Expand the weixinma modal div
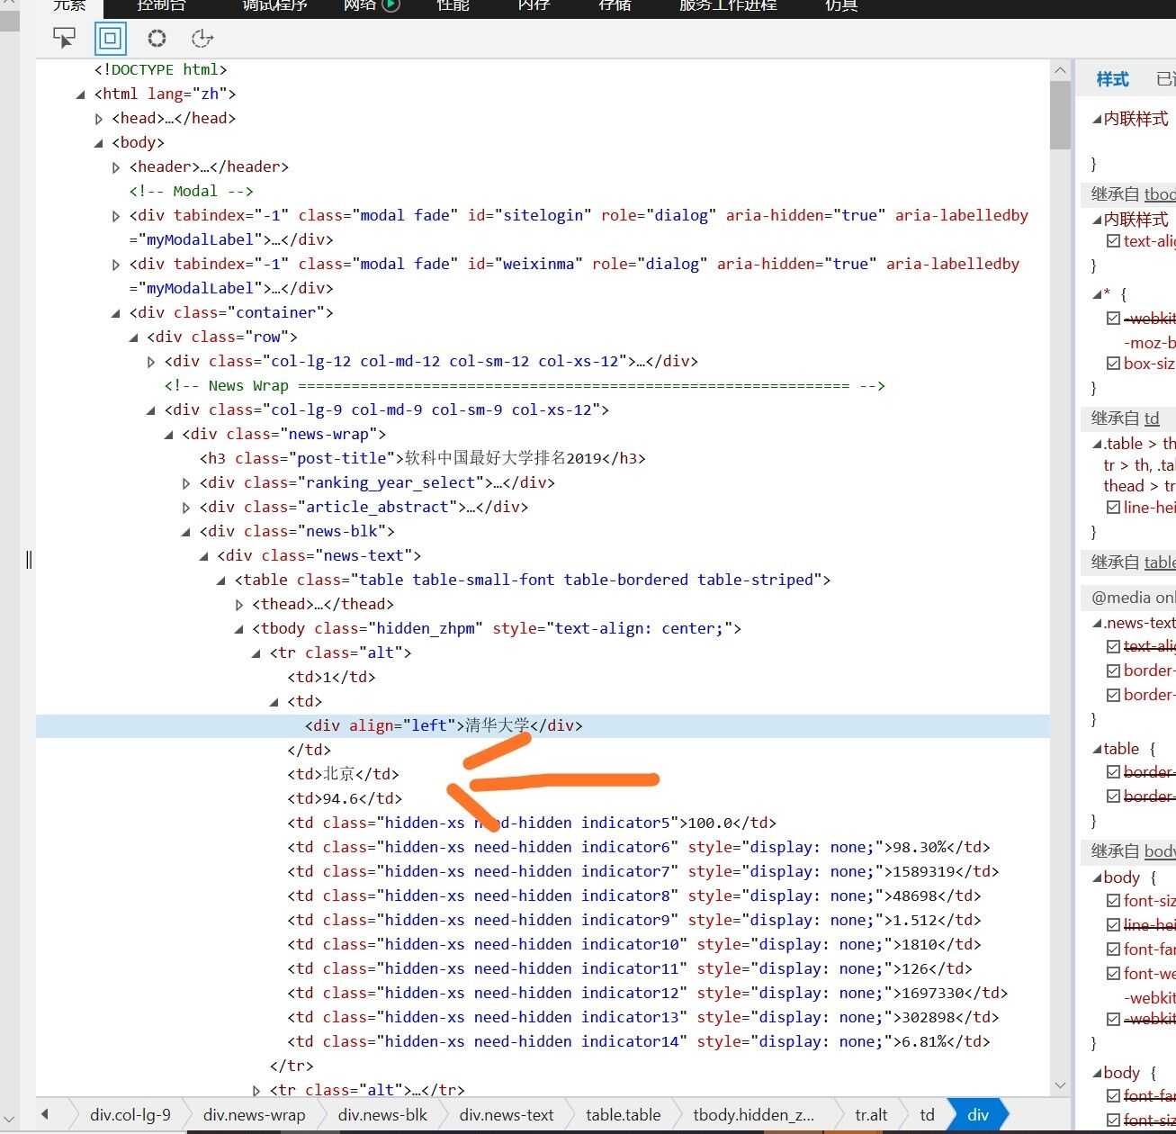 click(x=116, y=264)
